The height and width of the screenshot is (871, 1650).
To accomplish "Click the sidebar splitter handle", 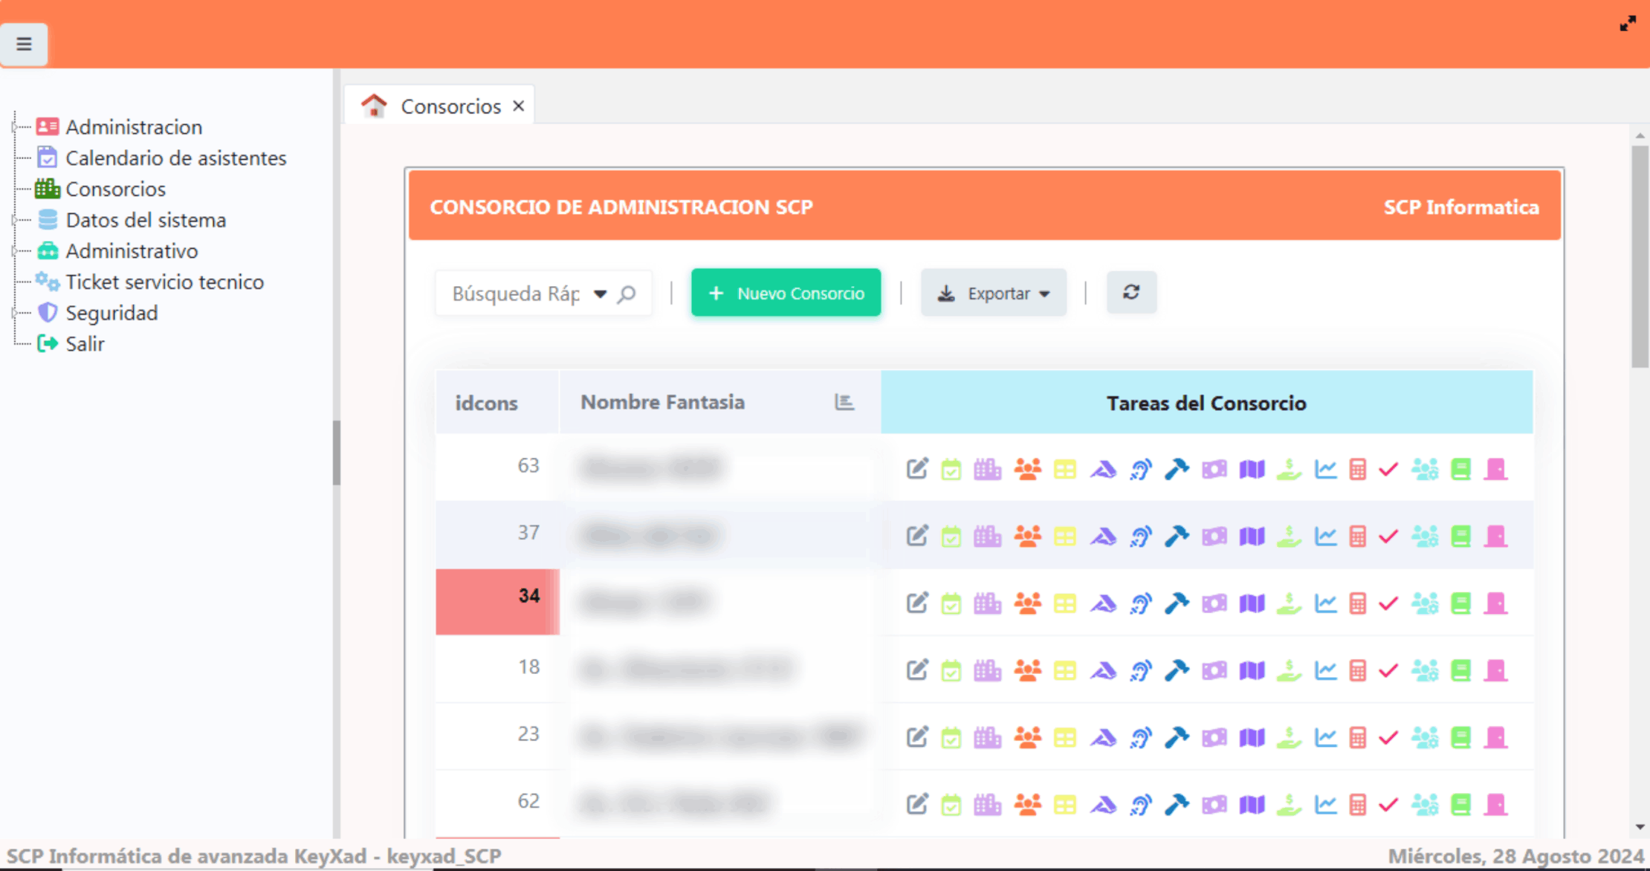I will pyautogui.click(x=337, y=453).
